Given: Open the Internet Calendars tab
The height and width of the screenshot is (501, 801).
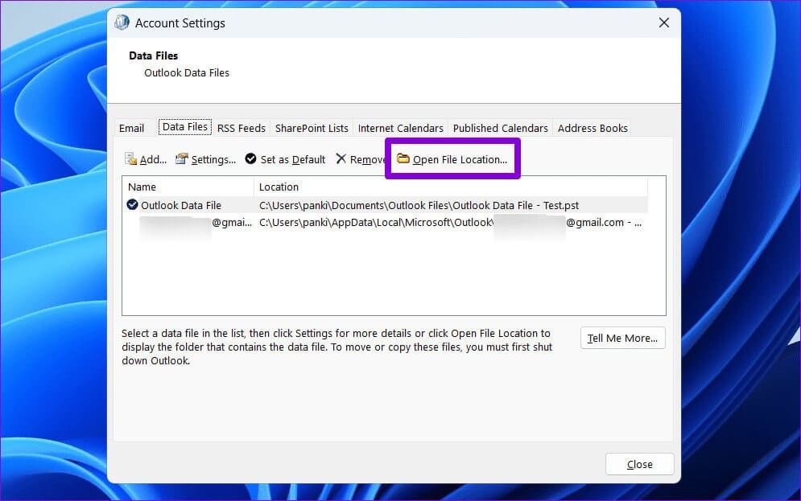Looking at the screenshot, I should (x=401, y=128).
